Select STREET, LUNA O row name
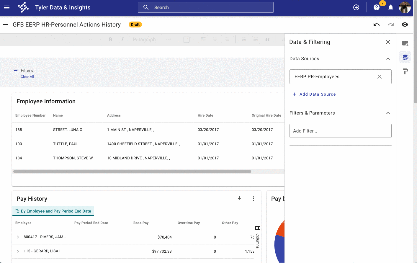Viewport: 417px width, 263px height. [68, 130]
